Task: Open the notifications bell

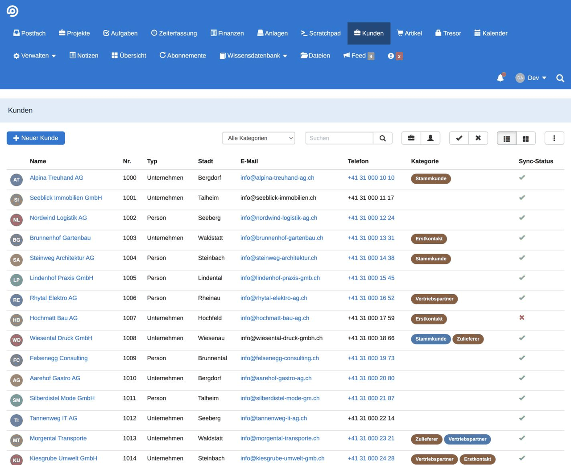Action: (501, 78)
